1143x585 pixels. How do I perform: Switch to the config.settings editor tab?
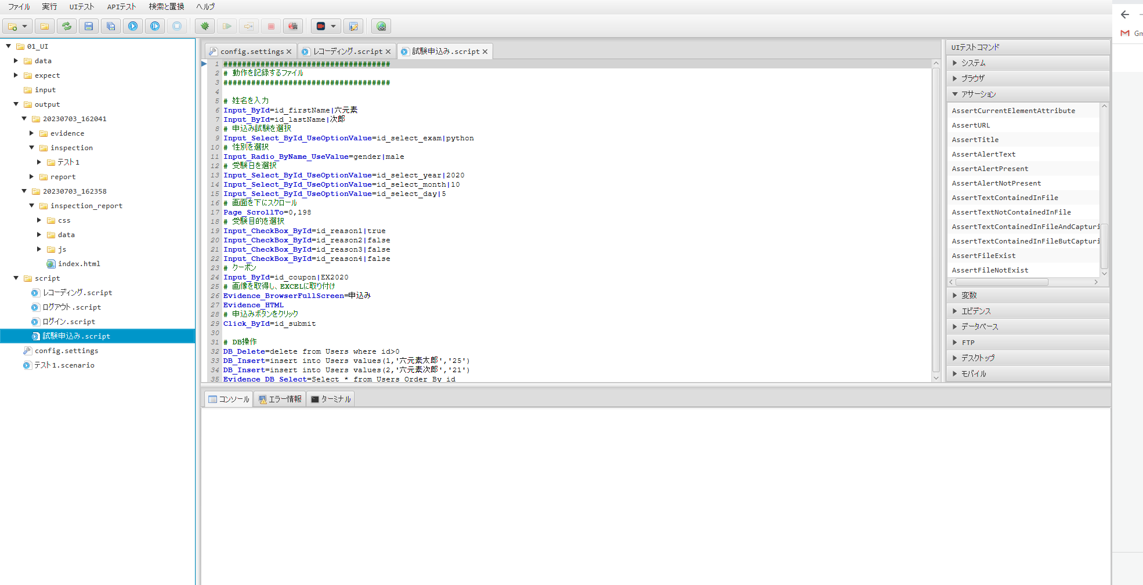[252, 52]
